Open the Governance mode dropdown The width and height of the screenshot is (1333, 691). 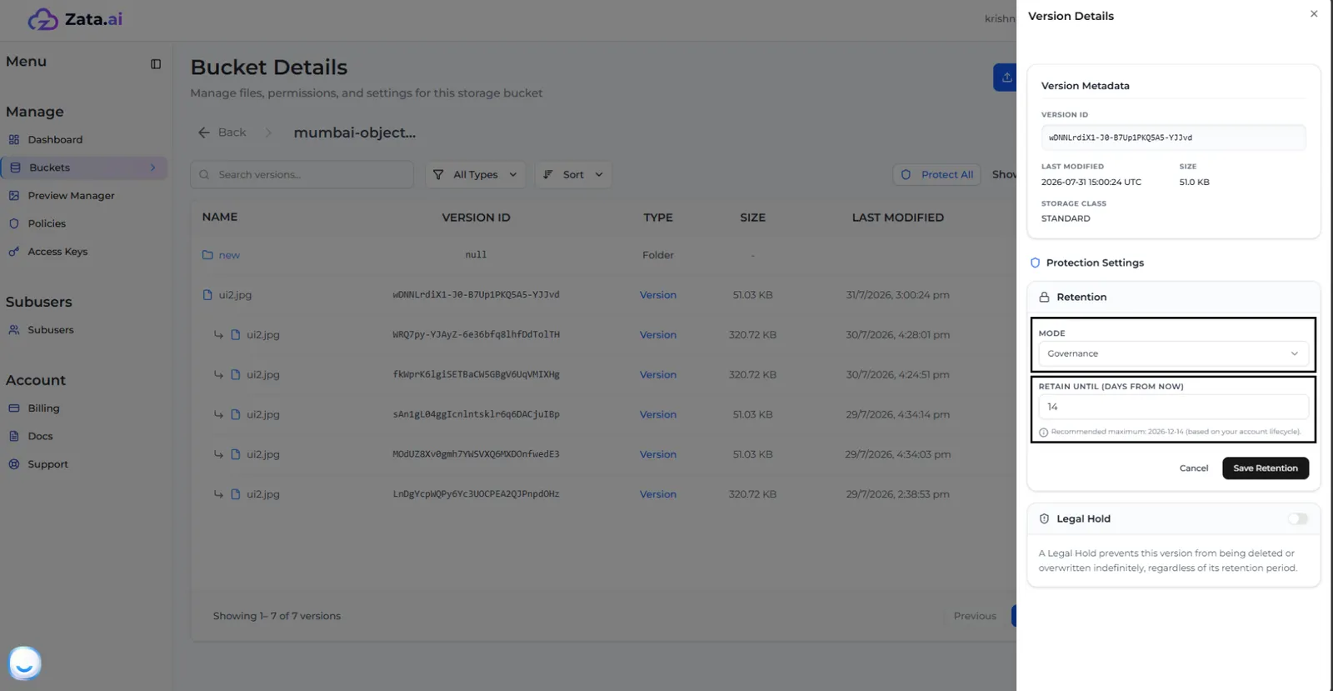click(x=1172, y=354)
